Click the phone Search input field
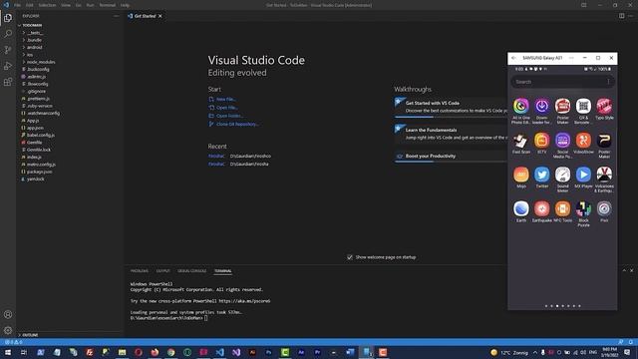The image size is (638, 359). click(562, 82)
